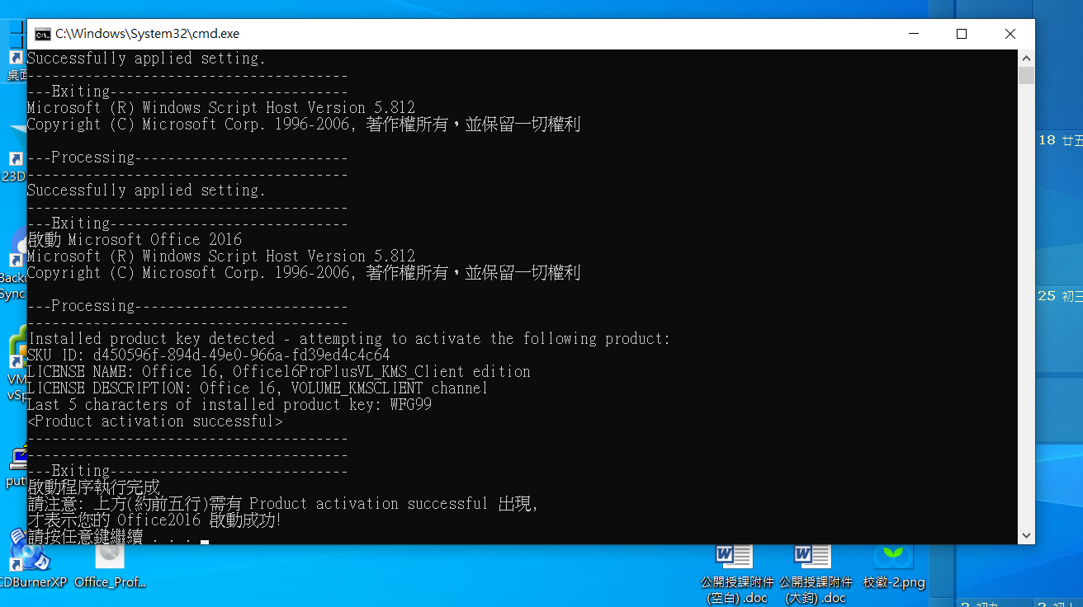Click the cmd vertical scrollbar thumb
Viewport: 1083px width, 607px height.
pyautogui.click(x=1026, y=77)
